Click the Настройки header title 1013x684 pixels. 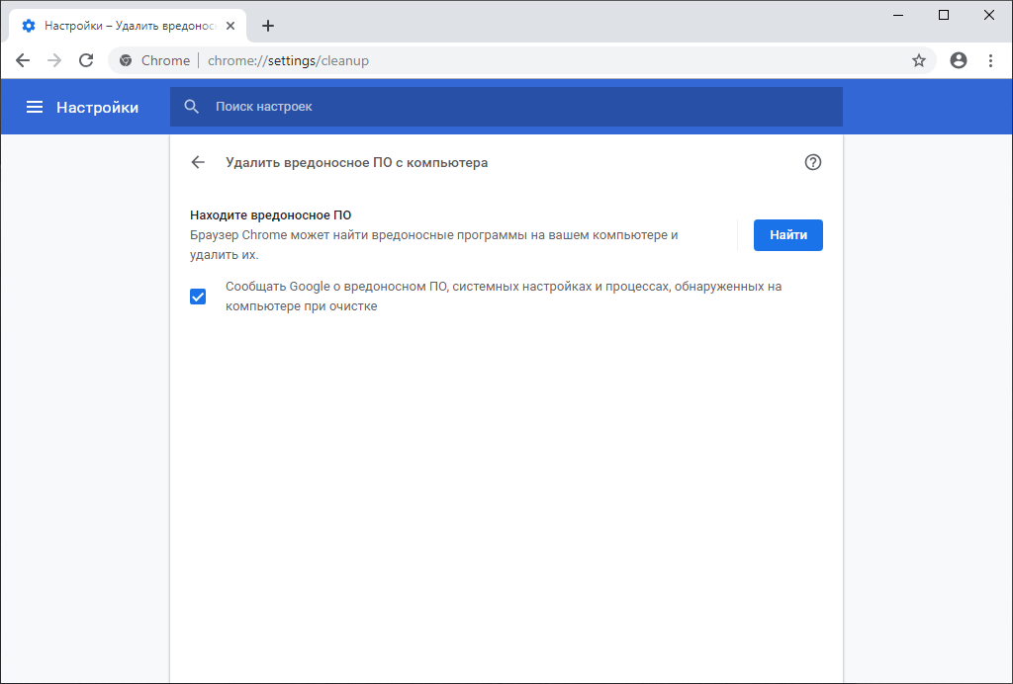coord(97,107)
